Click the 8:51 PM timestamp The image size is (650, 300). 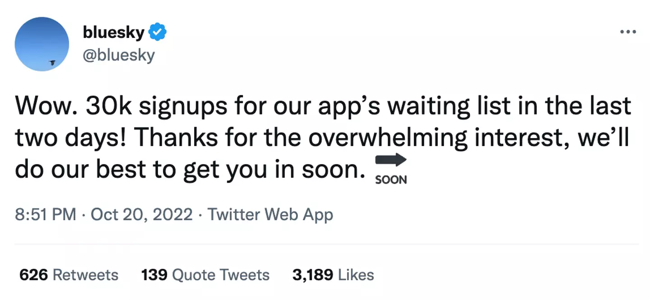[45, 214]
